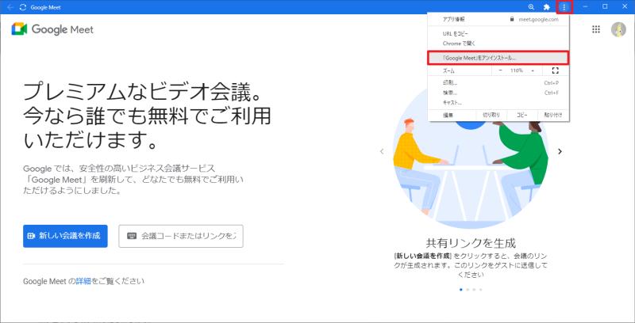635x323 pixels.
Task: Open the zoom magnifier icon in title bar
Action: click(x=531, y=7)
